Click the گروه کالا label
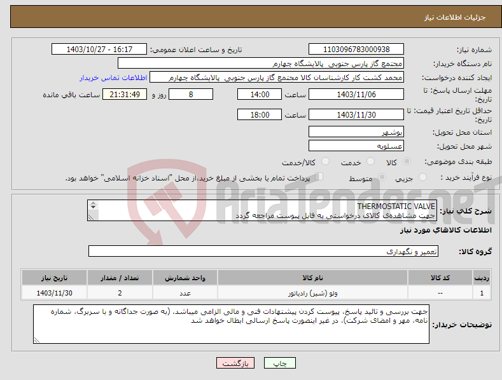The height and width of the screenshot is (380, 502). tap(475, 252)
